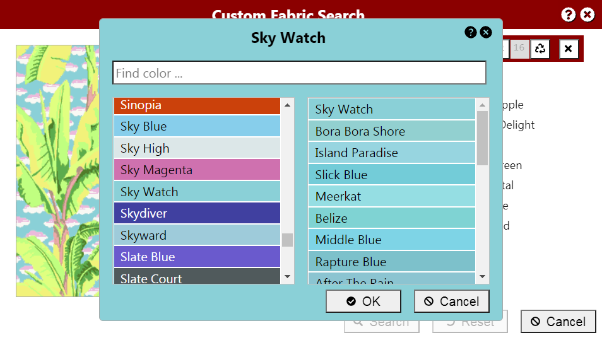Image resolution: width=602 pixels, height=340 pixels.
Task: Click the fabric pattern preview image
Action: (57, 171)
